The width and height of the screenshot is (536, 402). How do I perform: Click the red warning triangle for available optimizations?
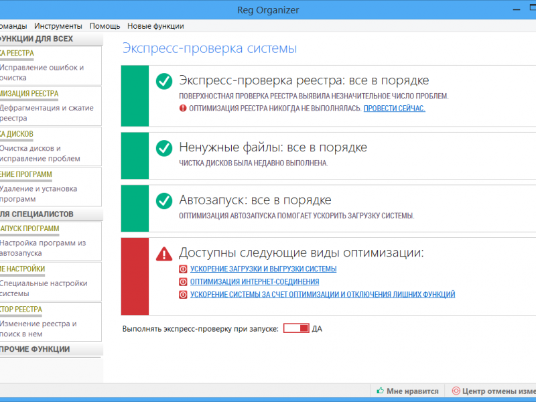pyautogui.click(x=164, y=254)
